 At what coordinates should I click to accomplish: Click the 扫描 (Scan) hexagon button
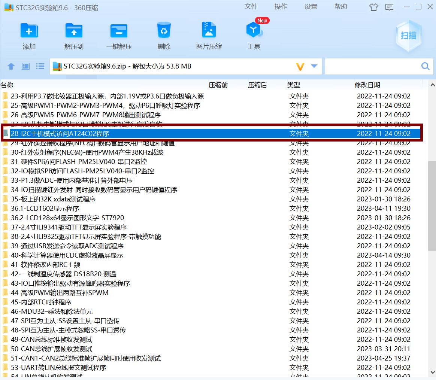click(409, 36)
